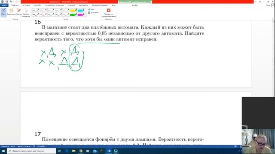Select the Highlighter (Выделение) tool

coord(11,12)
